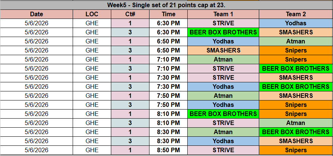Click the Team 1 column header
This screenshot has height=156, width=333.
pos(223,14)
